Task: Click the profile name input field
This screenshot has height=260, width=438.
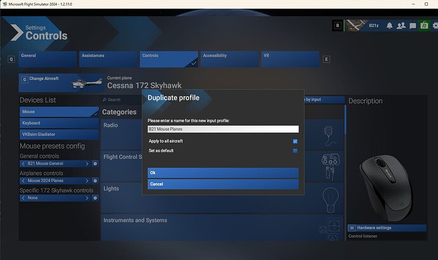Action: point(223,129)
